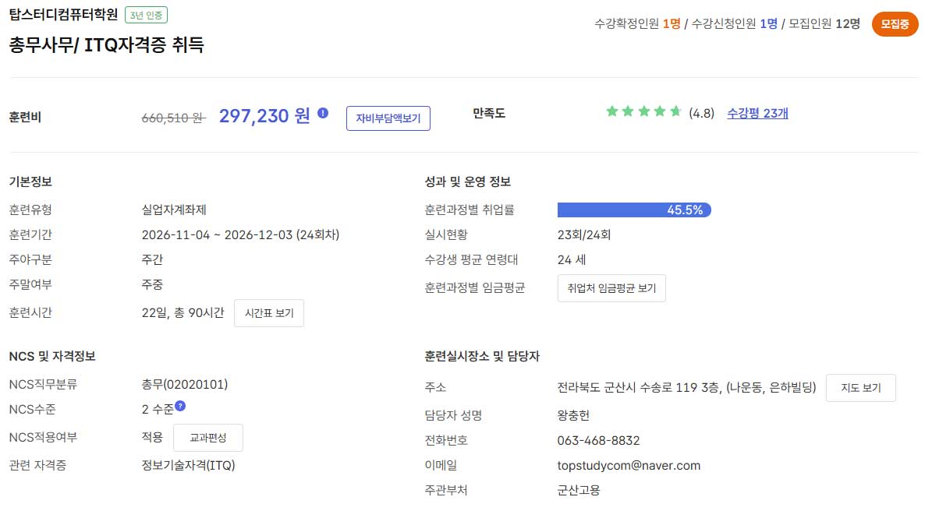Click the manager name 왕충헌

(x=573, y=415)
